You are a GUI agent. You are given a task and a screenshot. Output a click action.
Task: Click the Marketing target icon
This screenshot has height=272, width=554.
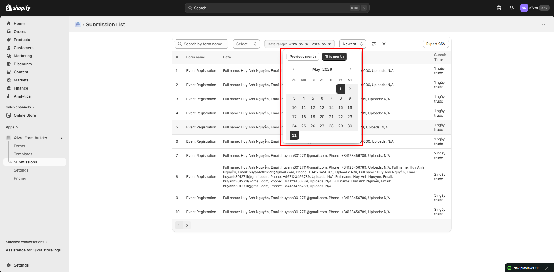(9, 56)
